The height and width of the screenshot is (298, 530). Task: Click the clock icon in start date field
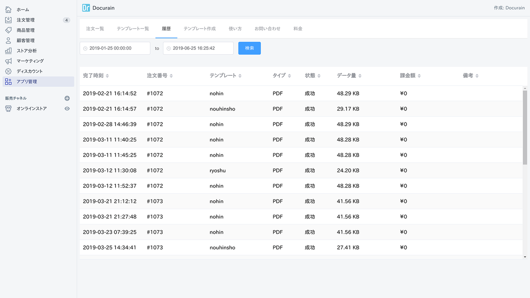point(85,48)
